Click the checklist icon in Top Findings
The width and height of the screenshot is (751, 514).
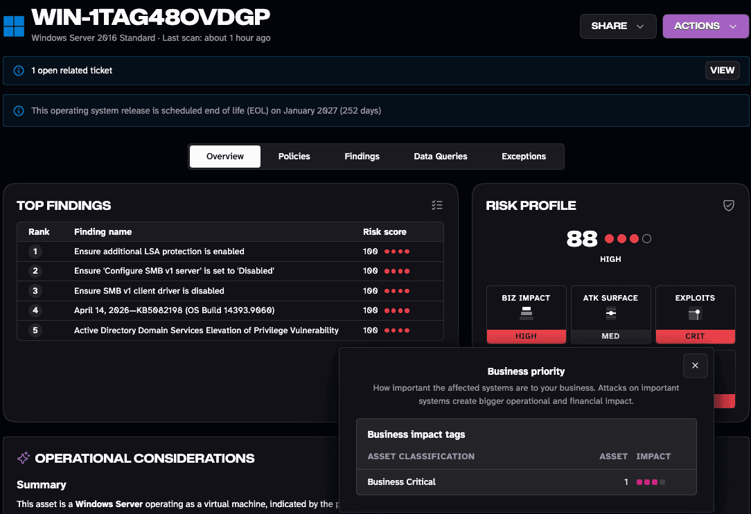click(x=436, y=205)
